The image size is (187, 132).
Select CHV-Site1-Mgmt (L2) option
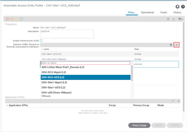[85, 82]
